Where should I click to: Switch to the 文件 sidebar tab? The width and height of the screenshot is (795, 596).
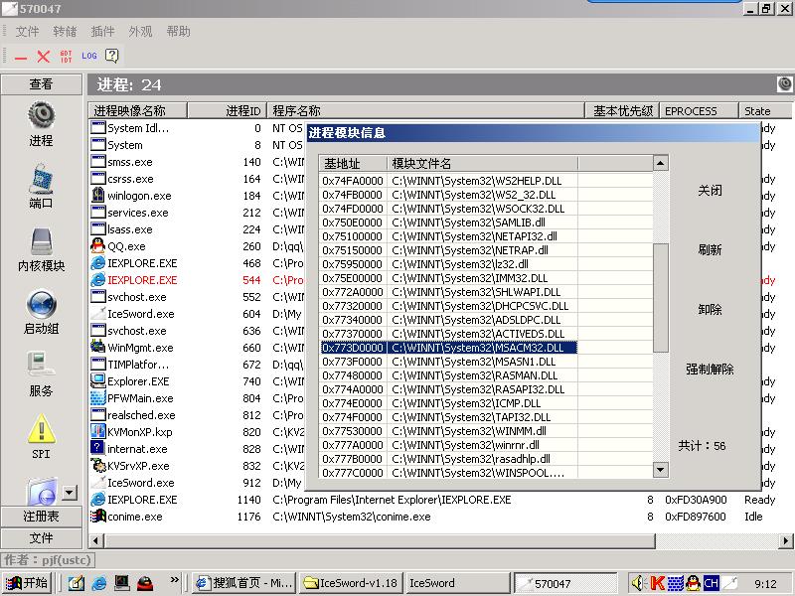pyautogui.click(x=42, y=538)
